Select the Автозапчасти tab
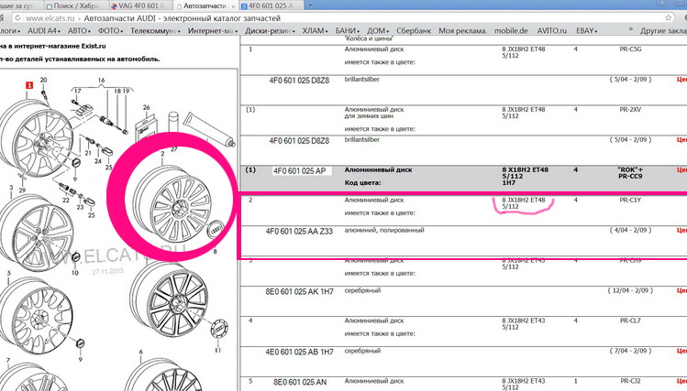 [x=205, y=6]
